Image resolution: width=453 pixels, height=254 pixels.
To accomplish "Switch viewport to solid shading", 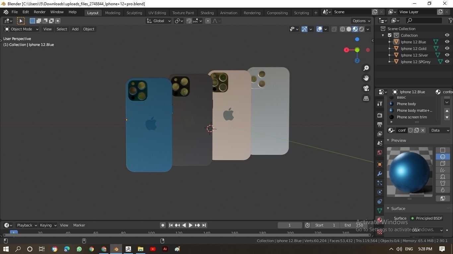I will (349, 29).
